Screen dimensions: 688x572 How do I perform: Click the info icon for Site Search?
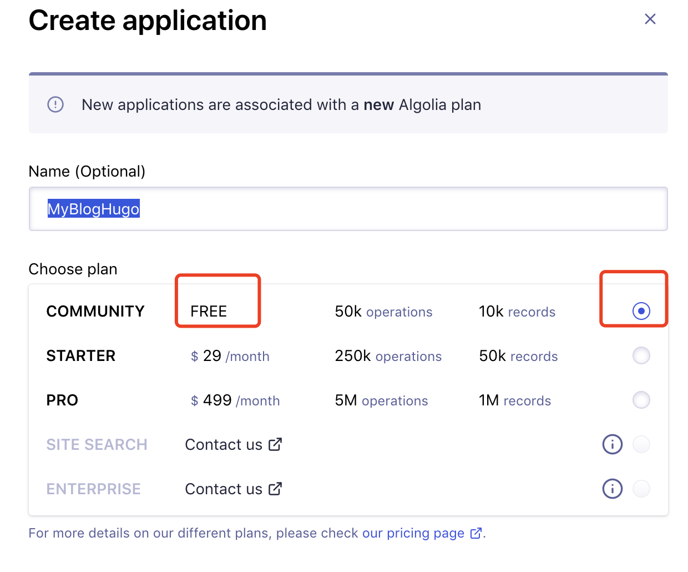pos(612,444)
